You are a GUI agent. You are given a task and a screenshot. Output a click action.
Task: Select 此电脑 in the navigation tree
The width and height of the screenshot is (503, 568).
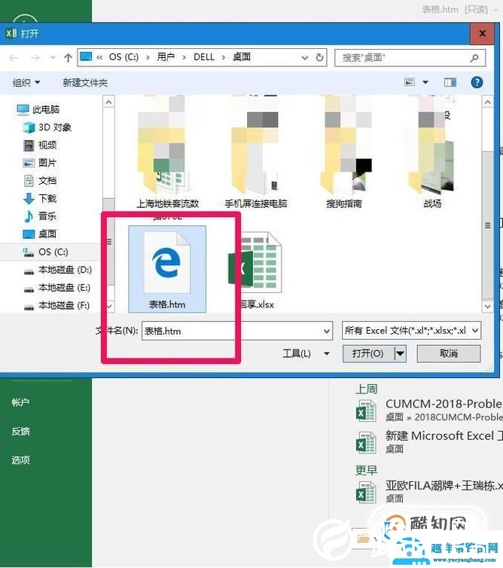(x=38, y=109)
